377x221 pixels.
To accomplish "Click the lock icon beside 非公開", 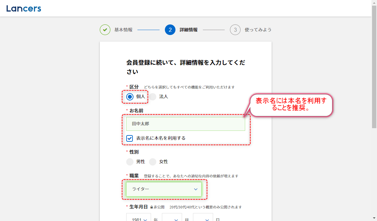I will [152, 207].
